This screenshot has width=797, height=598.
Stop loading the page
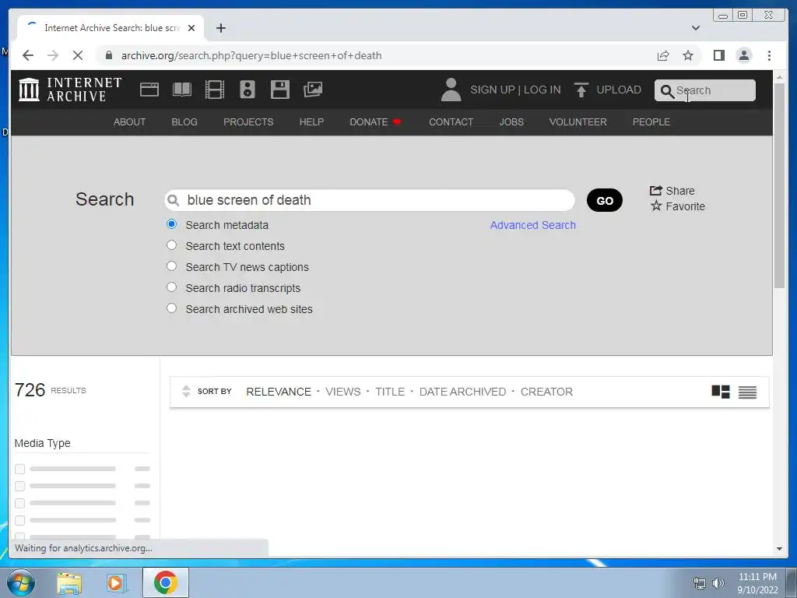(x=78, y=55)
